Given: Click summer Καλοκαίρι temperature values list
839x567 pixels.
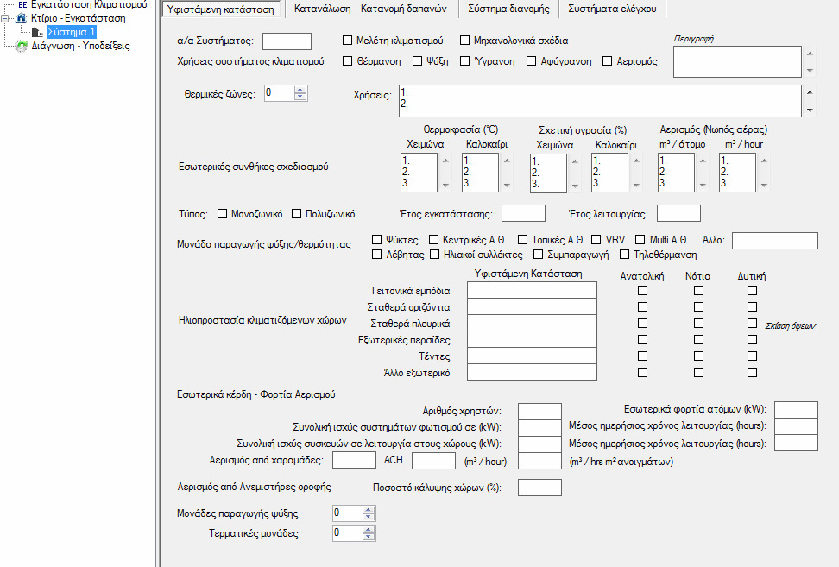Looking at the screenshot, I should pyautogui.click(x=481, y=173).
